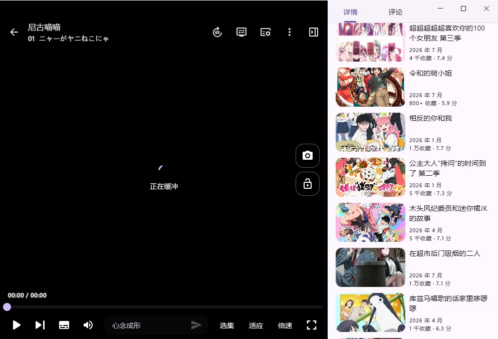Image resolution: width=498 pixels, height=339 pixels.
Task: Maximize the window
Action: (463, 9)
